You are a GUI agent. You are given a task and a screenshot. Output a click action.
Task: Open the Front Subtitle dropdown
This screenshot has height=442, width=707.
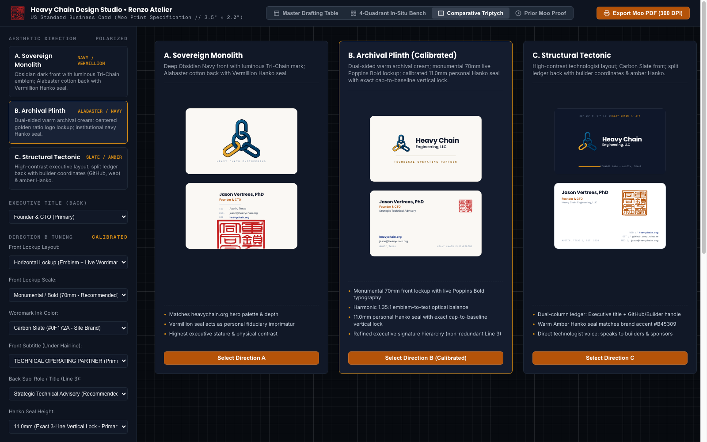68,361
